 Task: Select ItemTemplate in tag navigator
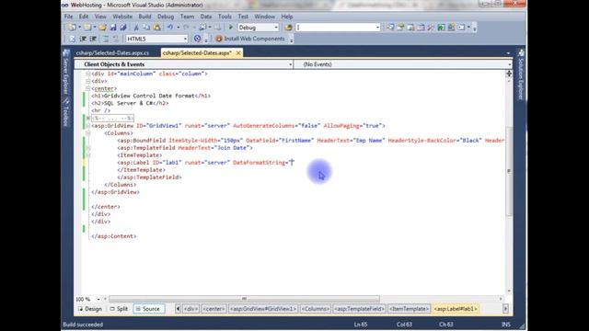pos(409,309)
